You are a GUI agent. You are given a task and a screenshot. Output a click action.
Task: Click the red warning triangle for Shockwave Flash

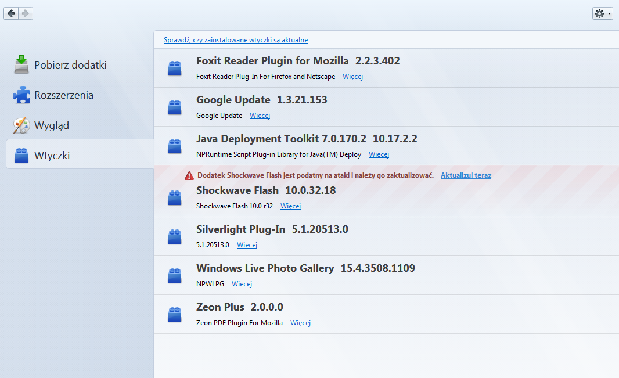tap(189, 175)
